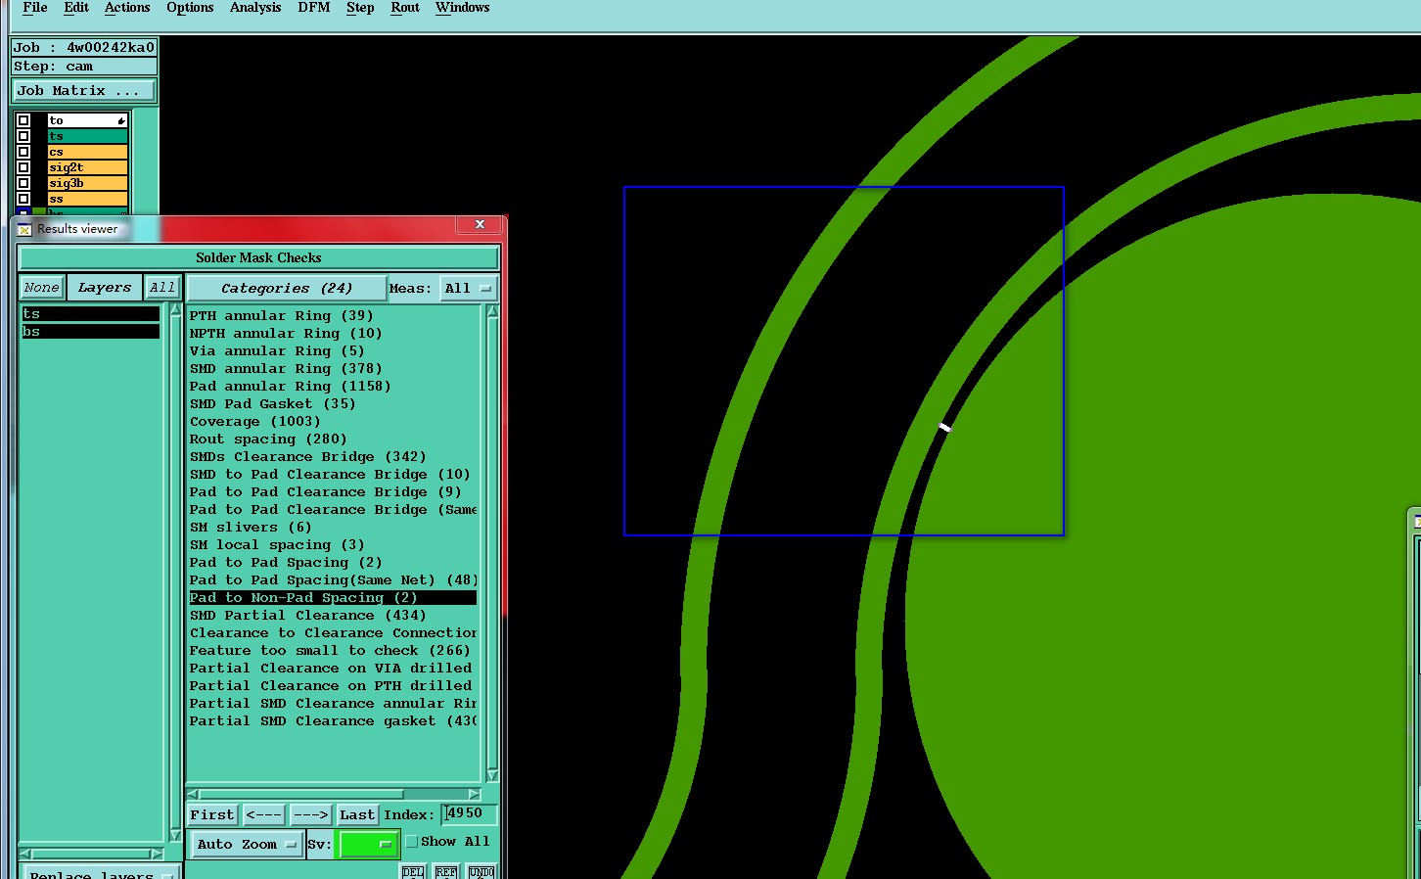Open the Rout menu
Screen dimensions: 1421x879
click(x=405, y=8)
